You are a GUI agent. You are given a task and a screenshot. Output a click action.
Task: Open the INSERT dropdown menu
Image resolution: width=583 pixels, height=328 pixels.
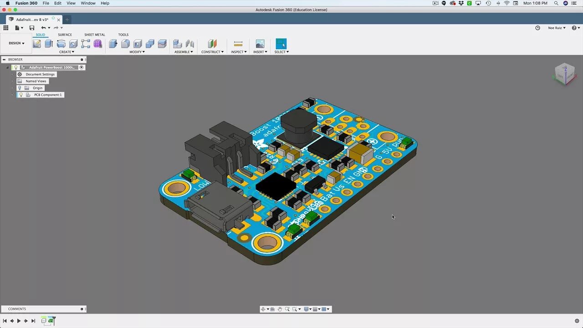pos(260,52)
